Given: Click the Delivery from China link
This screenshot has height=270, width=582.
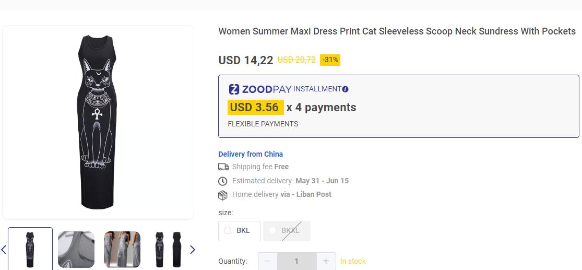Looking at the screenshot, I should click(251, 154).
